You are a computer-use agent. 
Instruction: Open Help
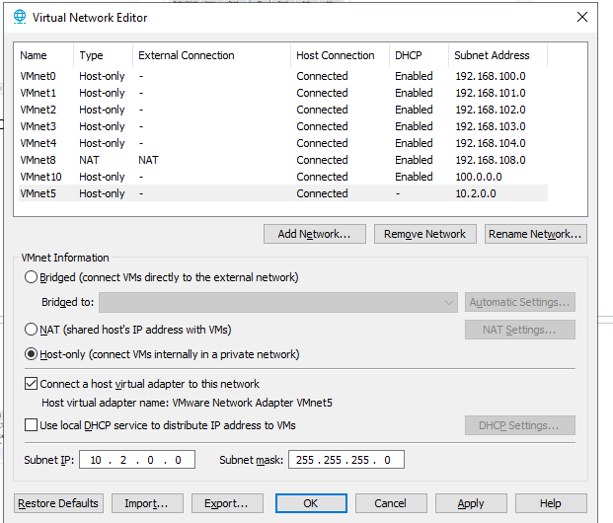coord(551,503)
